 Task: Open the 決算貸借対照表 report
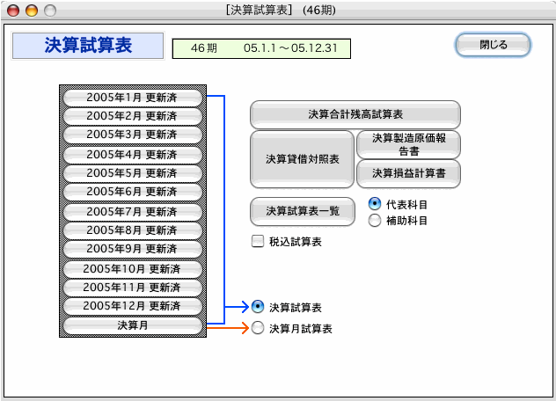302,159
